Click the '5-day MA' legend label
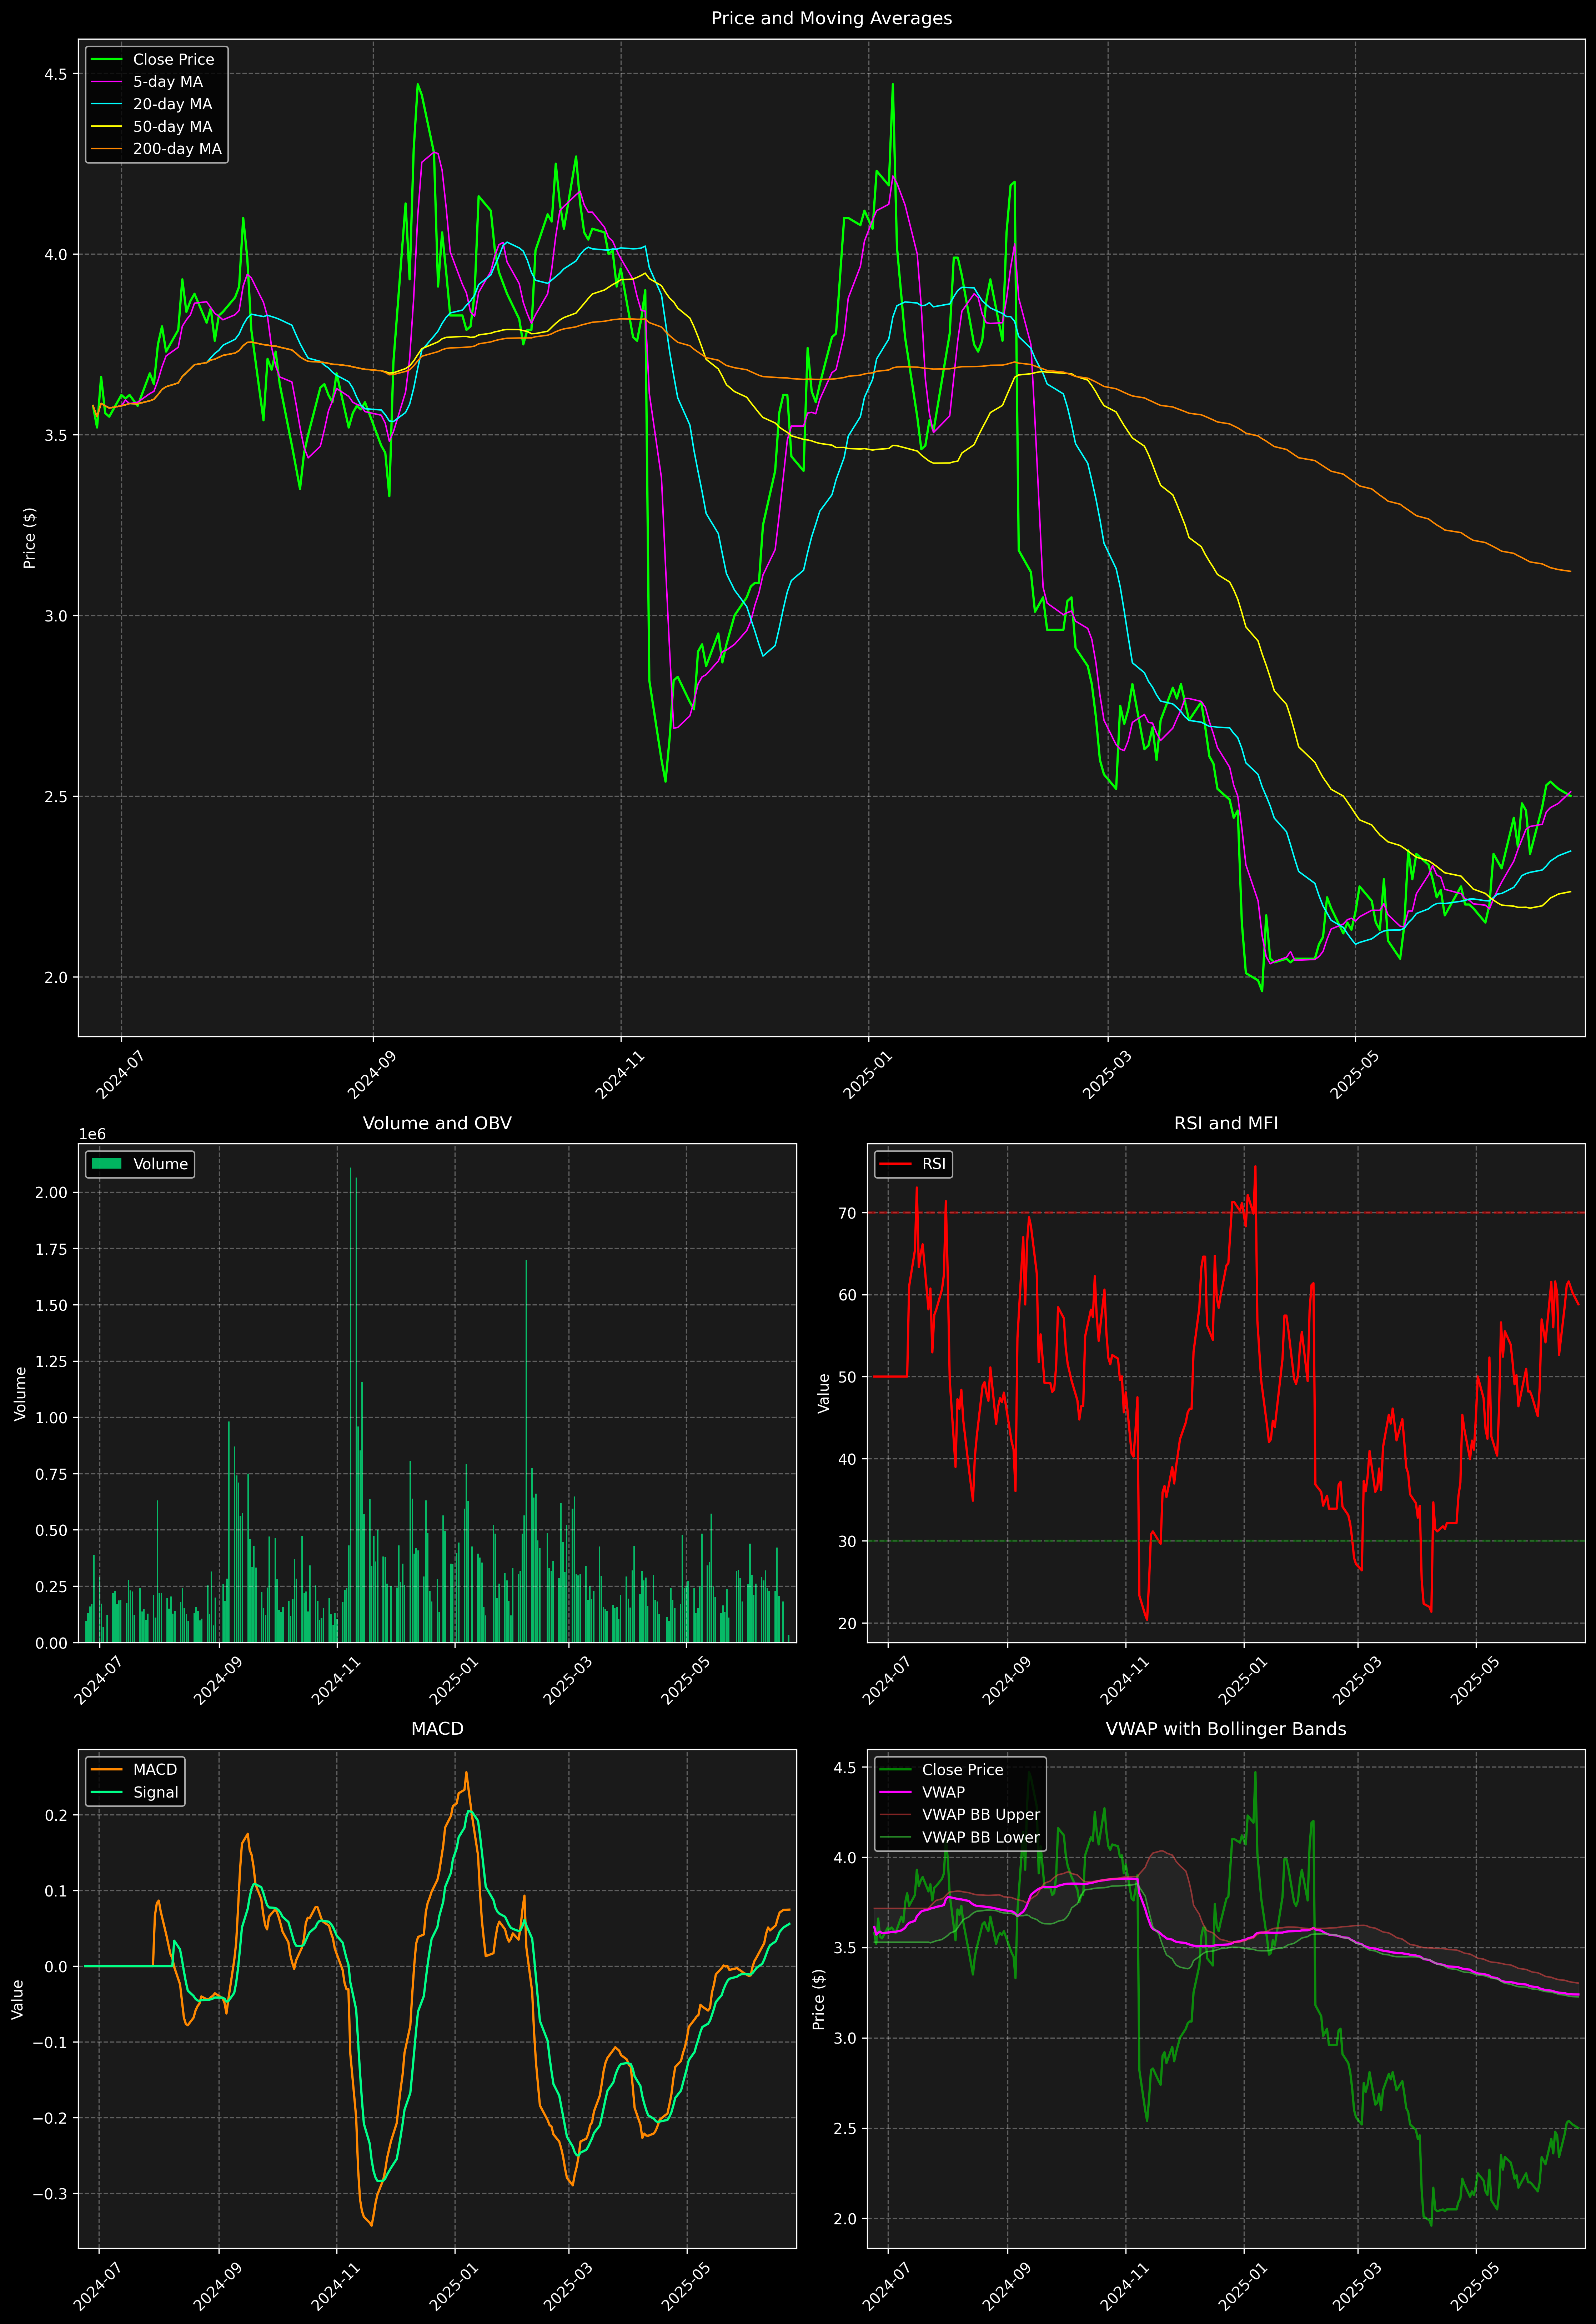Viewport: 1596px width, 2324px height. point(168,82)
